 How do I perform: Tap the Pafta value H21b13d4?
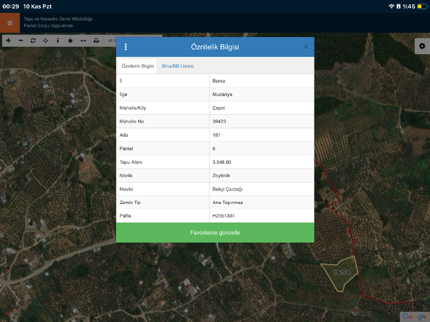coord(224,216)
